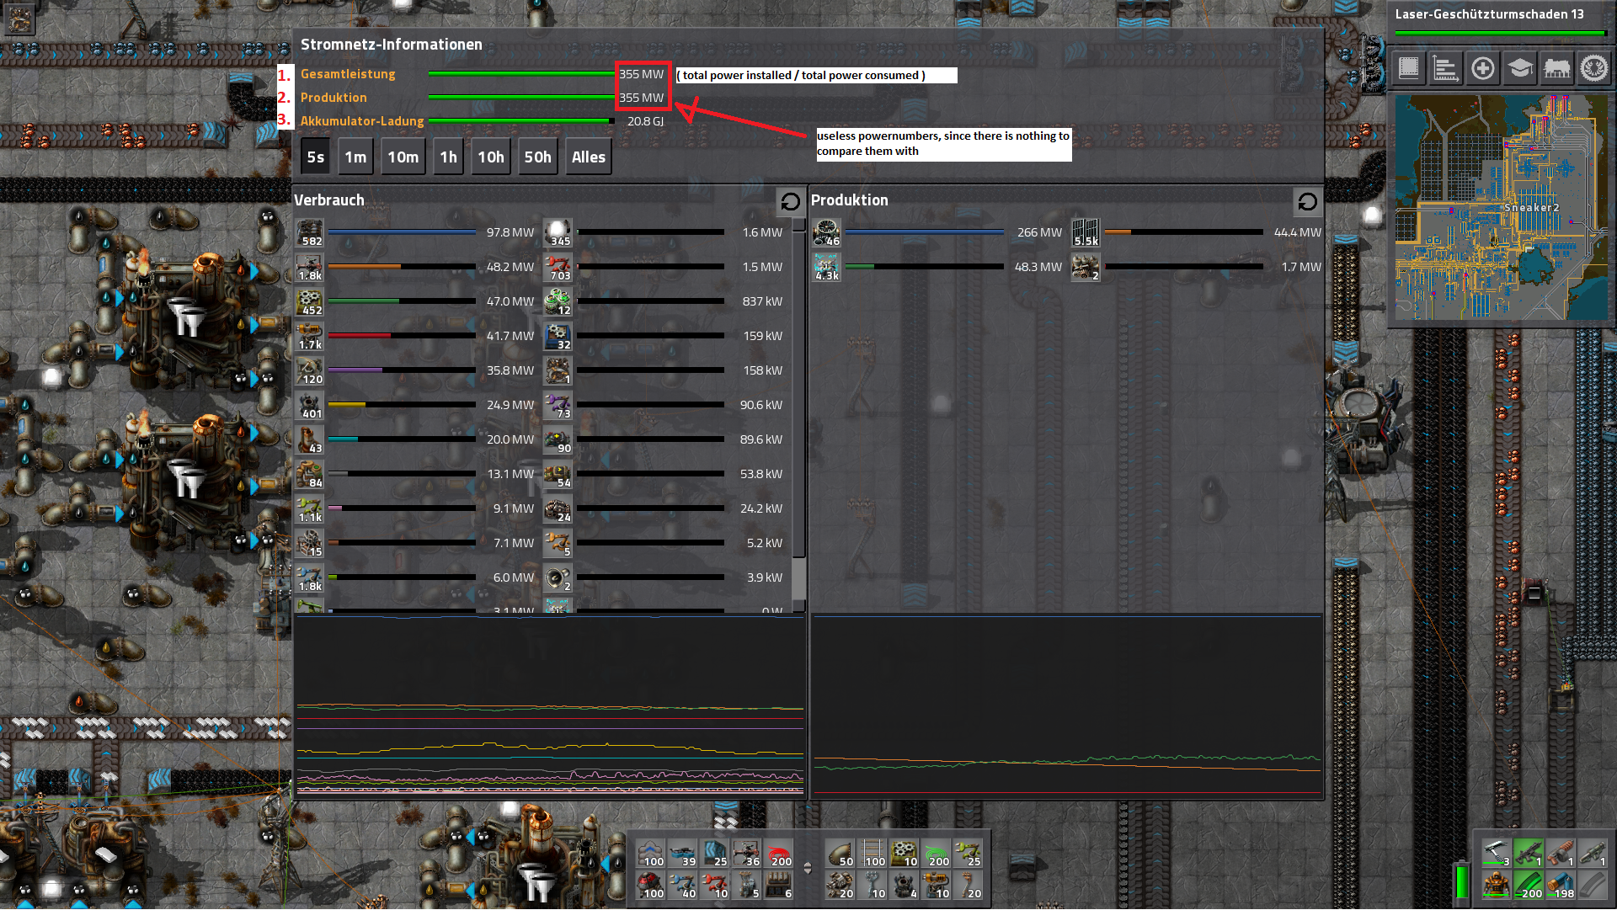The width and height of the screenshot is (1617, 910).
Task: Select the 50h time range
Action: point(537,157)
